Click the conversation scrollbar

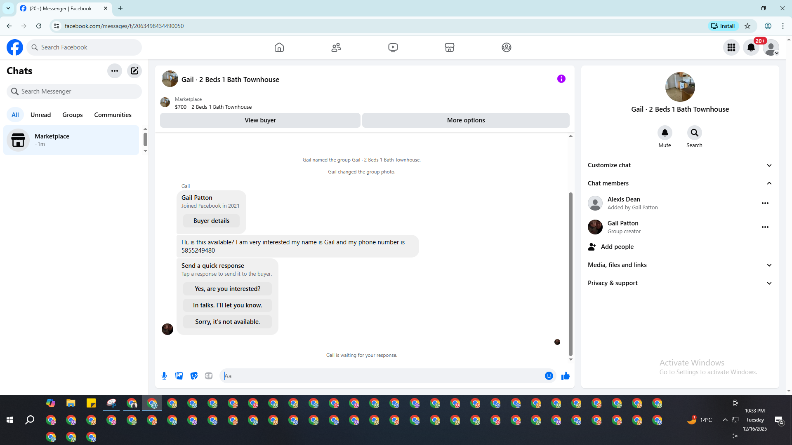[570, 274]
